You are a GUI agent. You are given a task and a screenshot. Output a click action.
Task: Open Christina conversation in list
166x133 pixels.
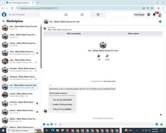tap(20, 103)
